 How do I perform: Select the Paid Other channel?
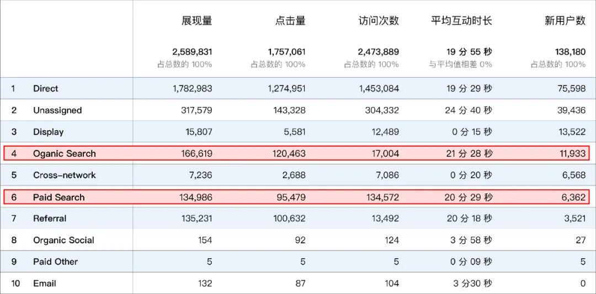pos(55,261)
